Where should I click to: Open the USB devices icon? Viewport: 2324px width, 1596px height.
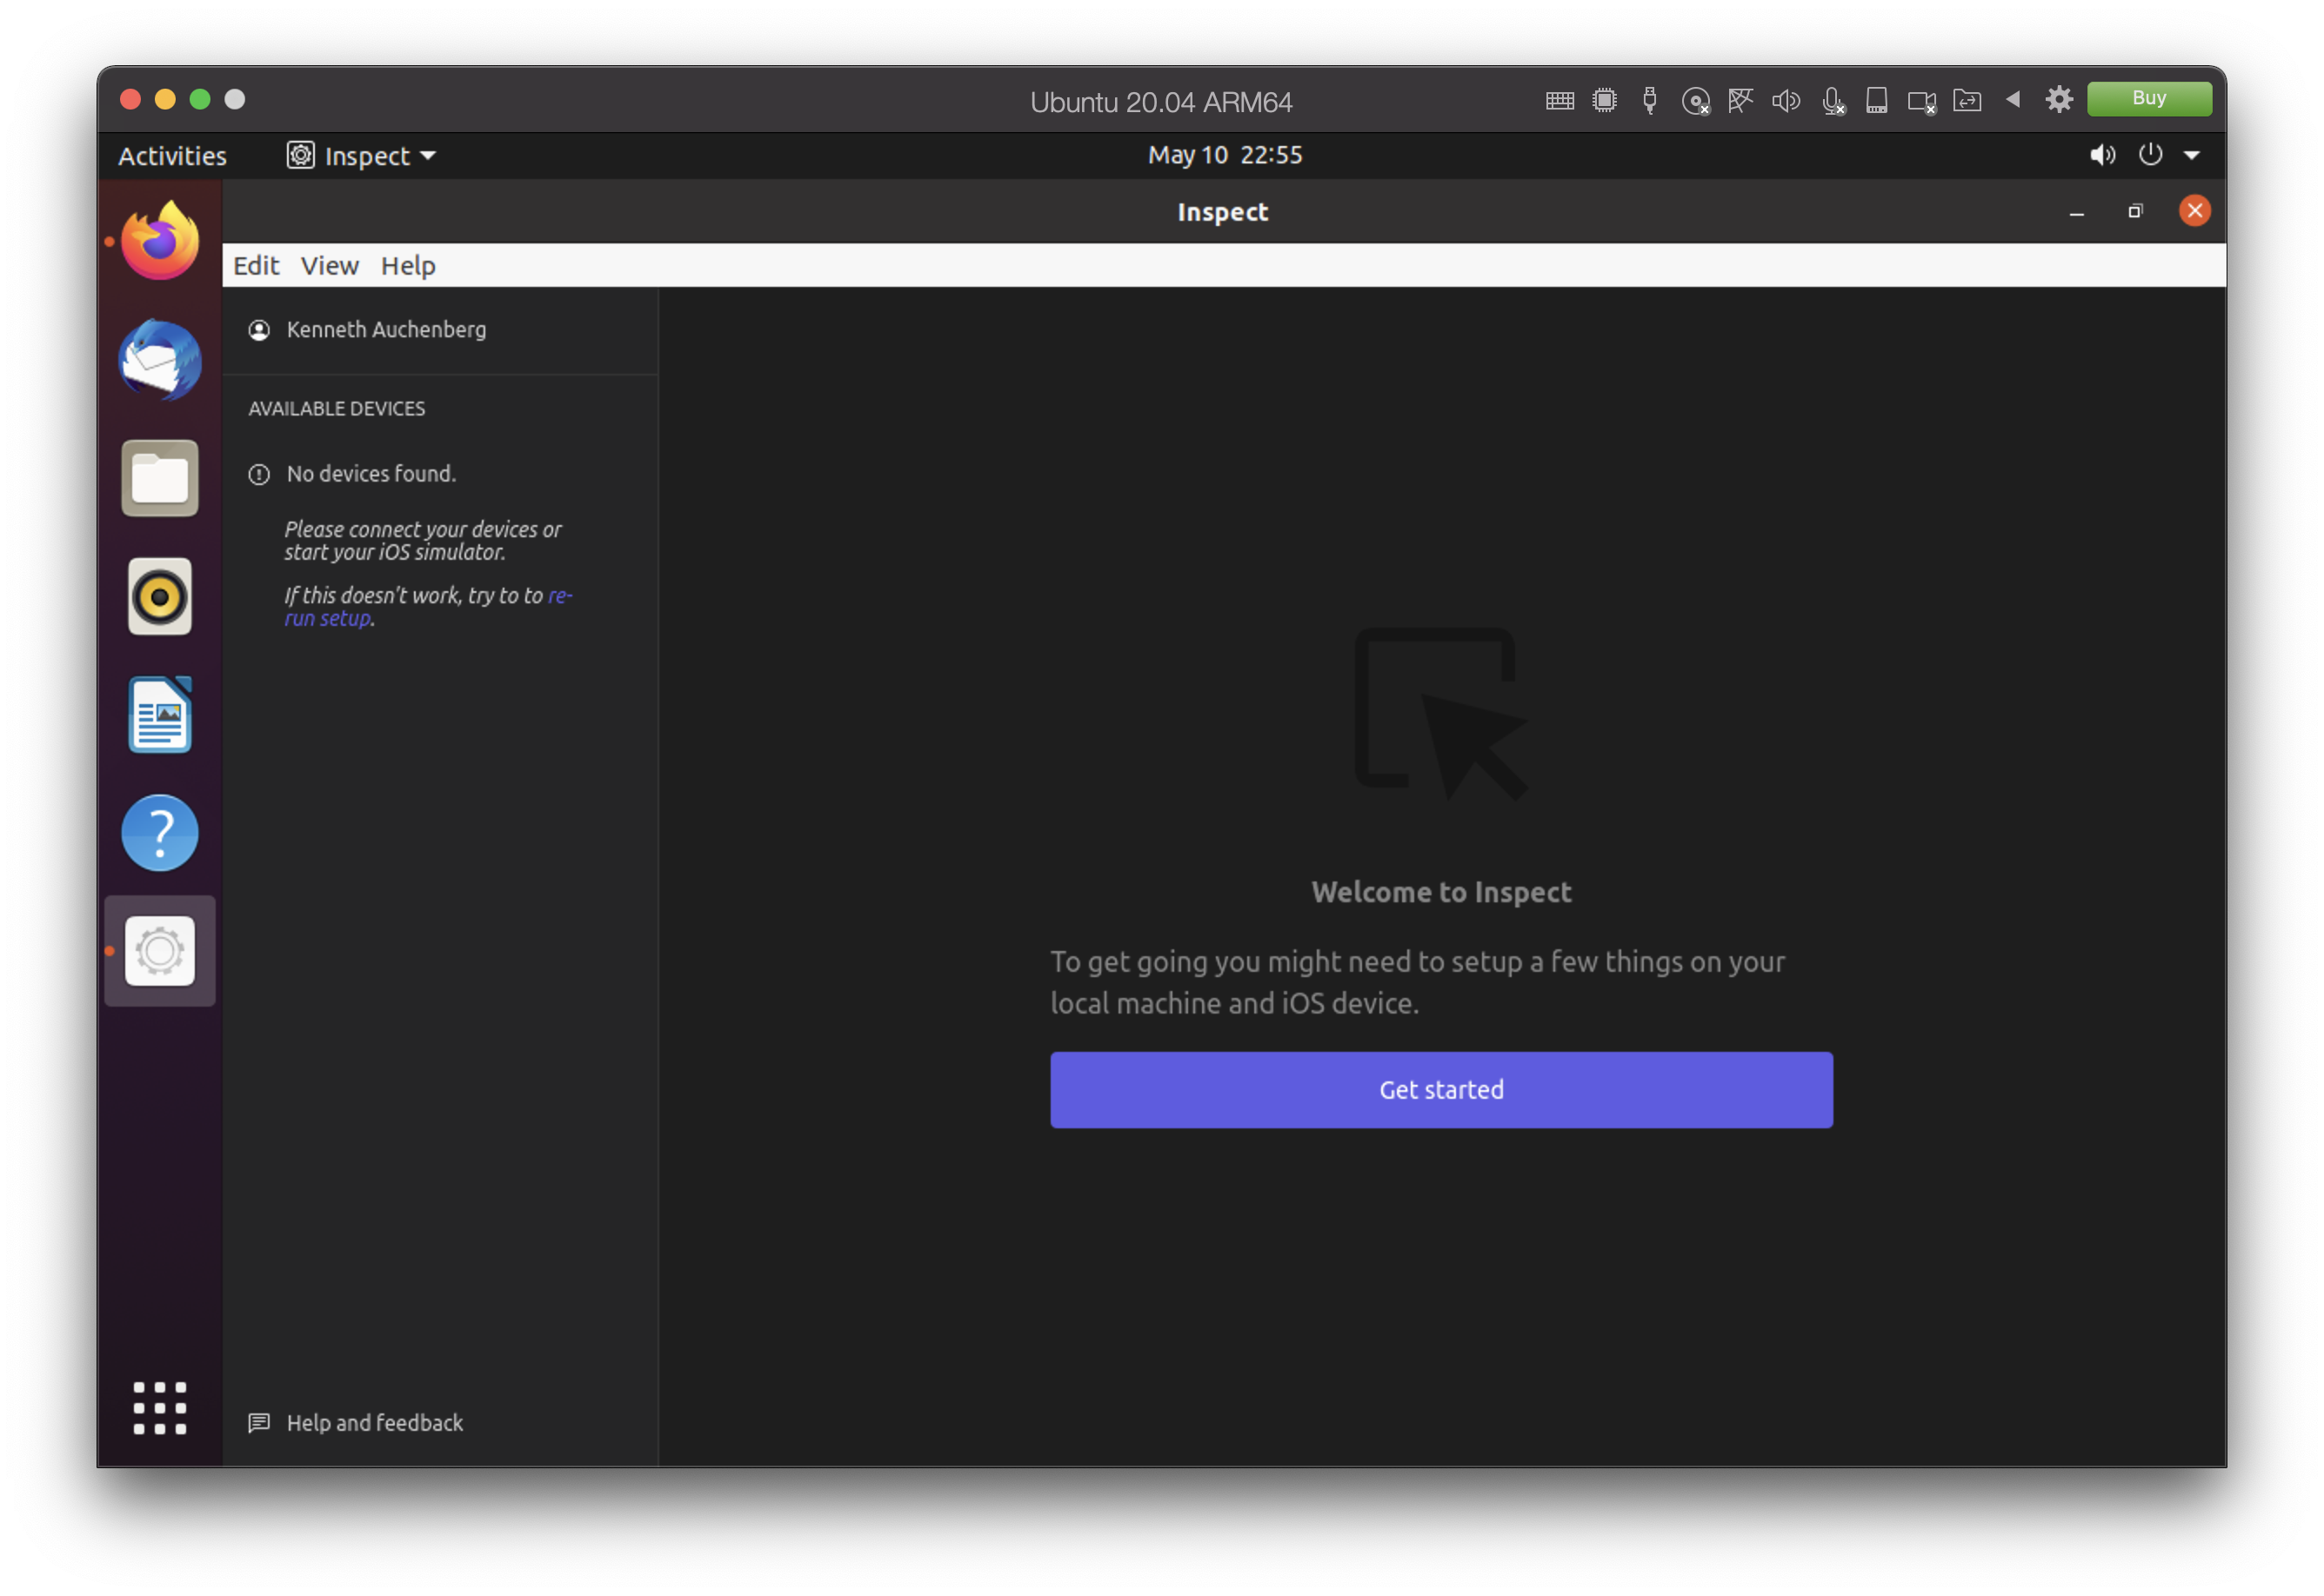pos(1650,100)
